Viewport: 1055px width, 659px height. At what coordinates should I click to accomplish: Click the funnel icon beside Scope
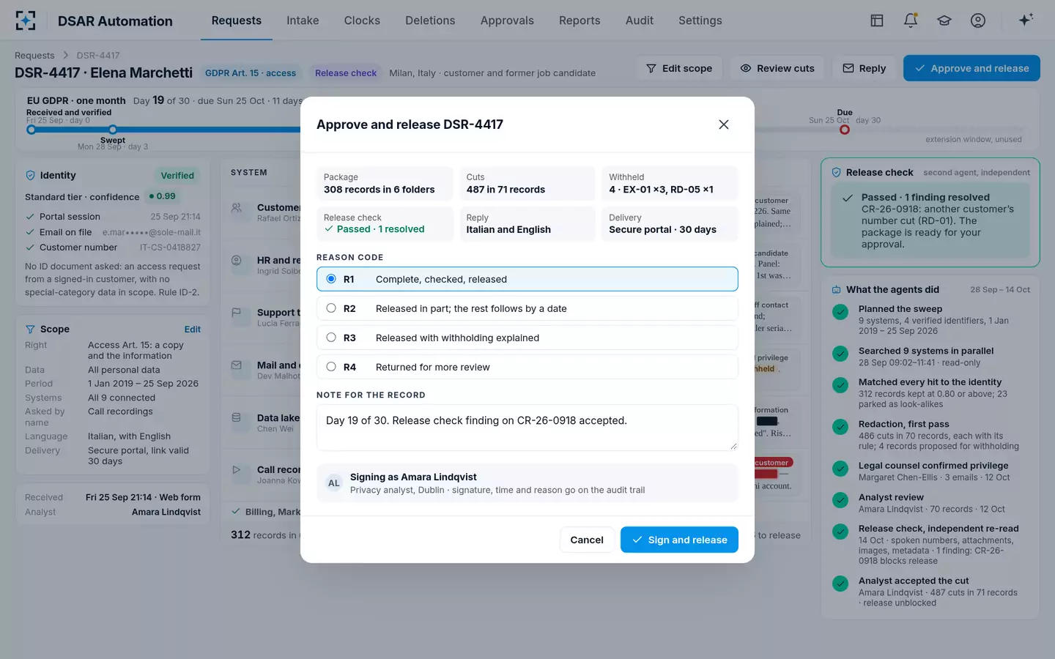[31, 329]
